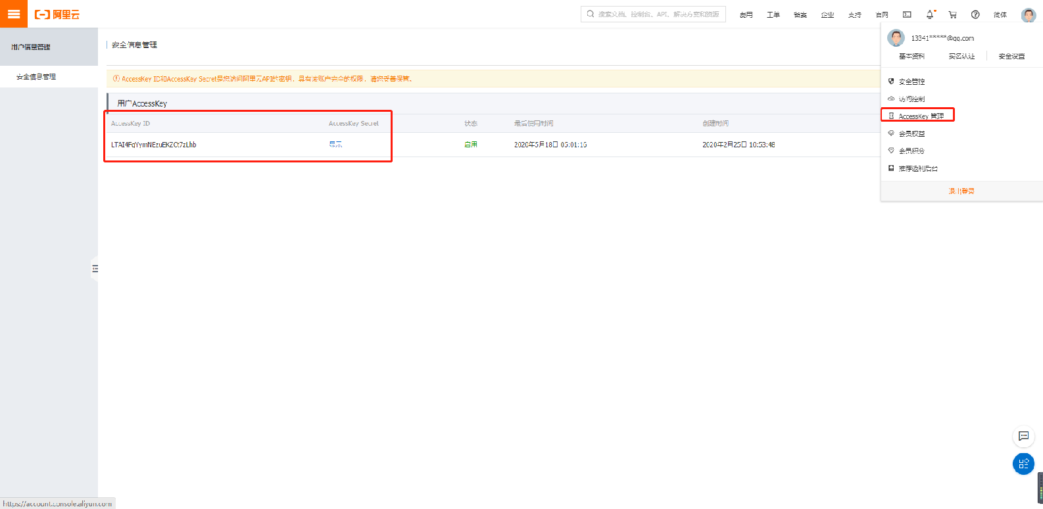
Task: Click the orange AccessKey warning notice
Action: coord(267,79)
